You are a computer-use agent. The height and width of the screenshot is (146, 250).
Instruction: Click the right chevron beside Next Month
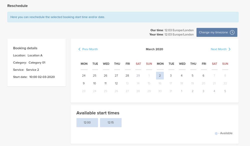tap(229, 49)
